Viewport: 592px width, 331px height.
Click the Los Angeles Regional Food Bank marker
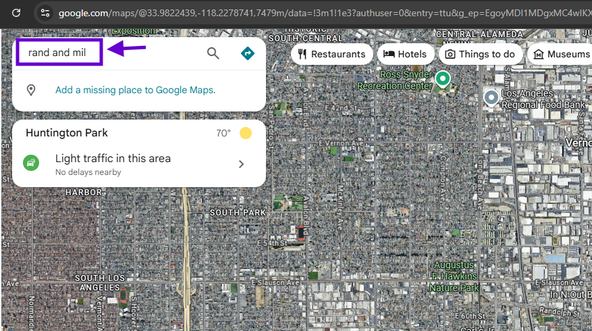(x=491, y=98)
